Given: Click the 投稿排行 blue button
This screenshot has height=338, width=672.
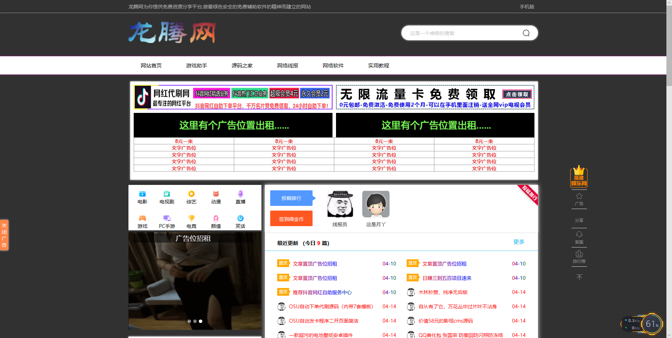Looking at the screenshot, I should point(292,198).
